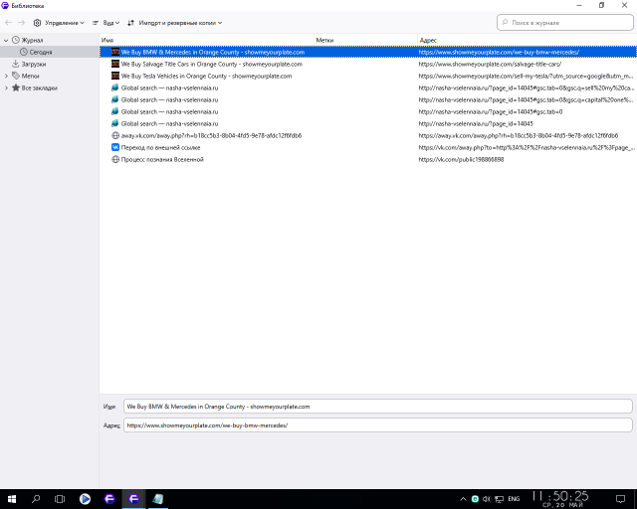Click the star icon beside Все закладки
The height and width of the screenshot is (509, 637).
[x=16, y=87]
